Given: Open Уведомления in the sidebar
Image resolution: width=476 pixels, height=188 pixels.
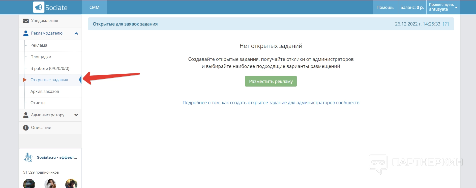Looking at the screenshot, I should coord(50,21).
